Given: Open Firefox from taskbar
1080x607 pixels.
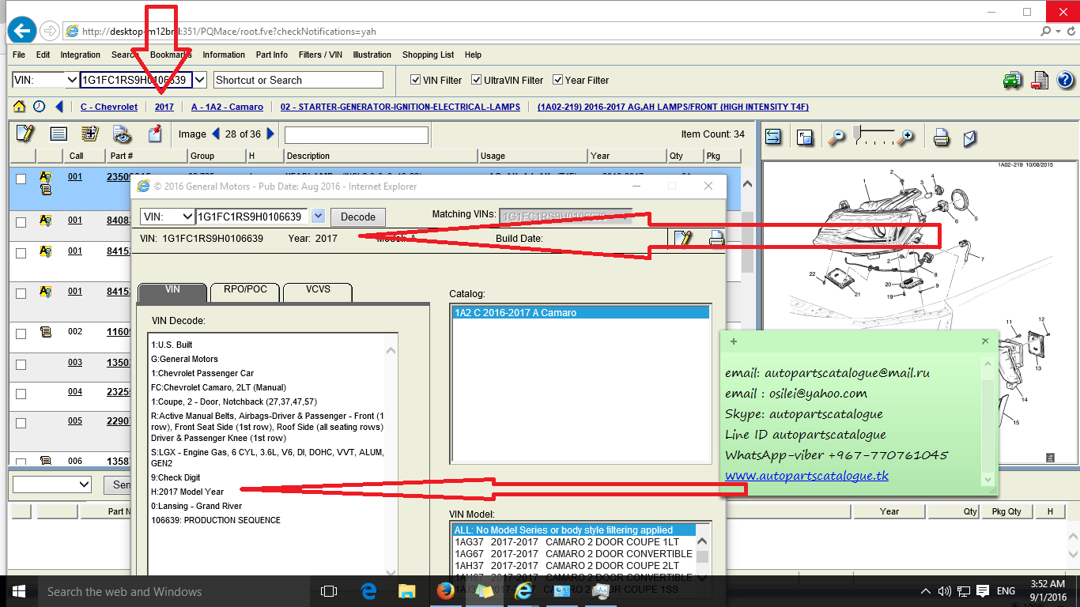Looking at the screenshot, I should pyautogui.click(x=445, y=591).
